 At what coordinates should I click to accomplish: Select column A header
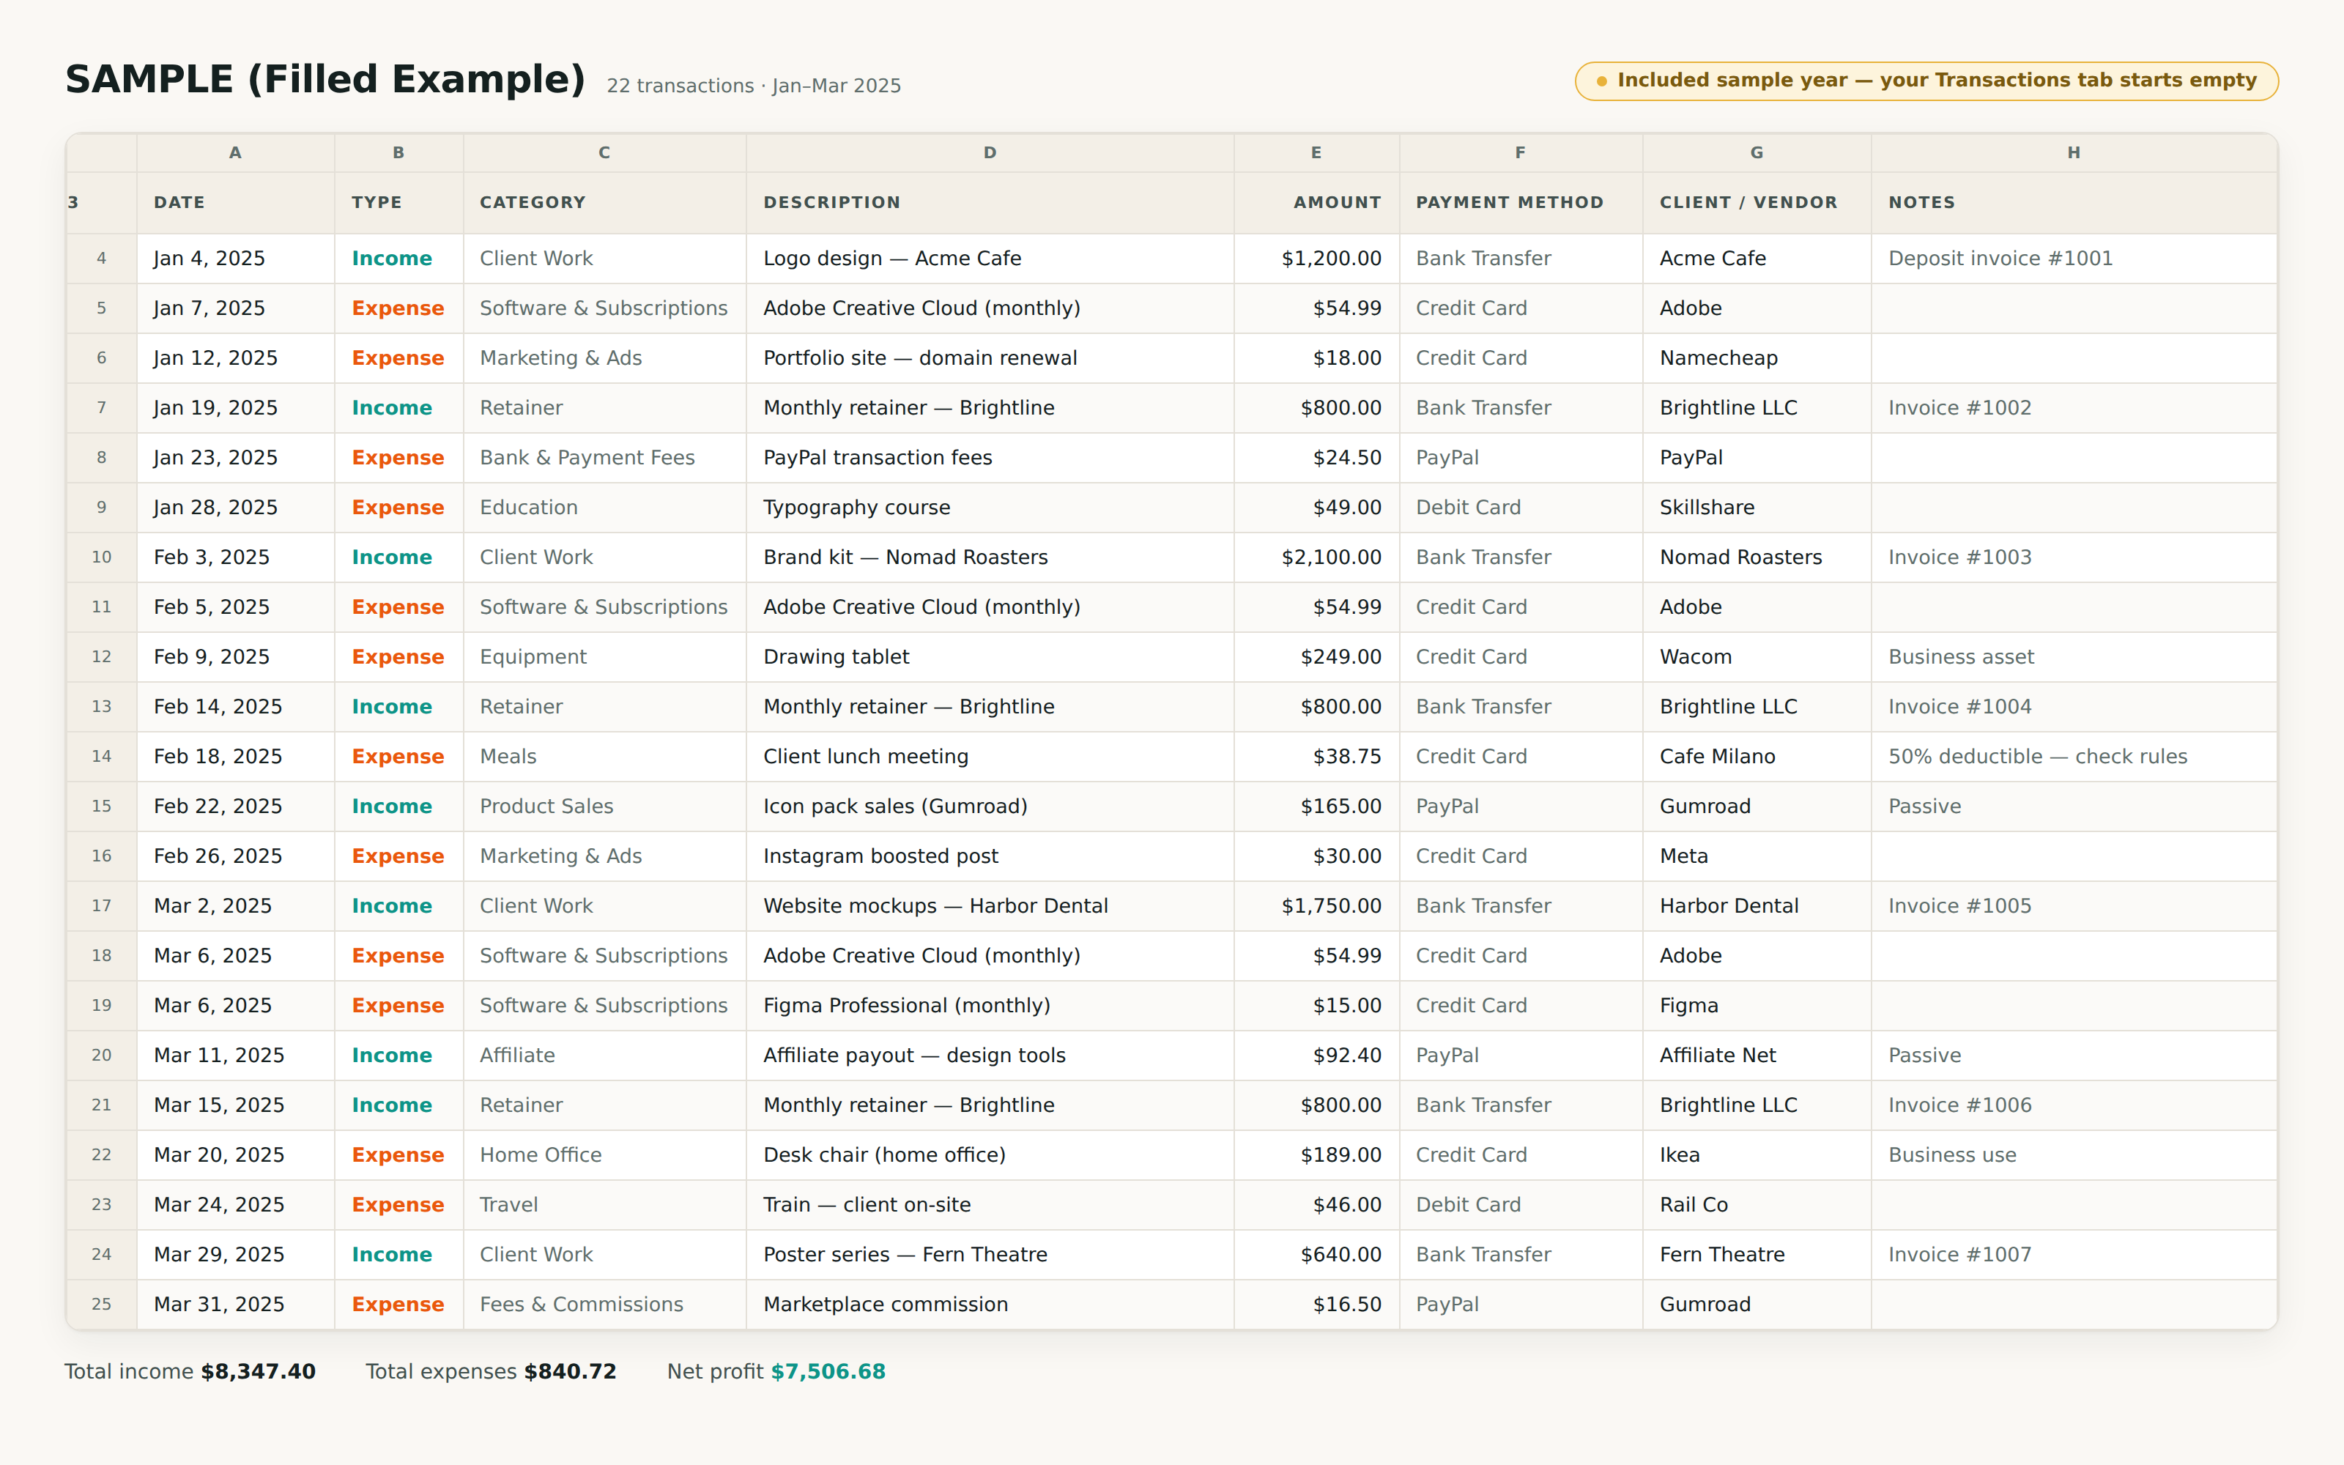pos(235,153)
